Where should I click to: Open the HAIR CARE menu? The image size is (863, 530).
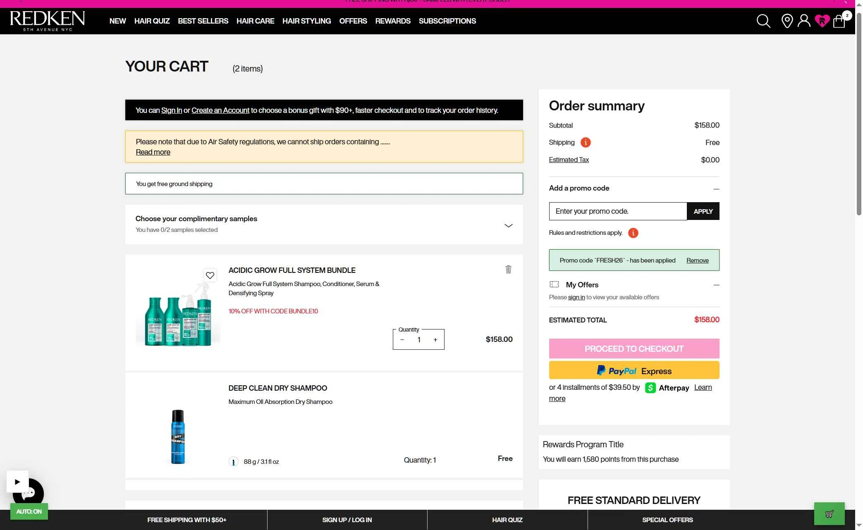click(255, 21)
